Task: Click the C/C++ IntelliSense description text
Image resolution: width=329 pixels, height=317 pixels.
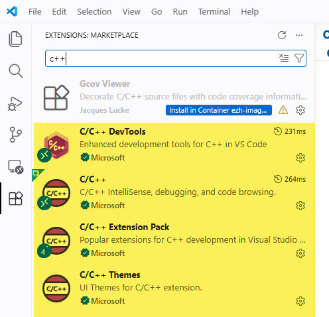Action: pos(178,192)
